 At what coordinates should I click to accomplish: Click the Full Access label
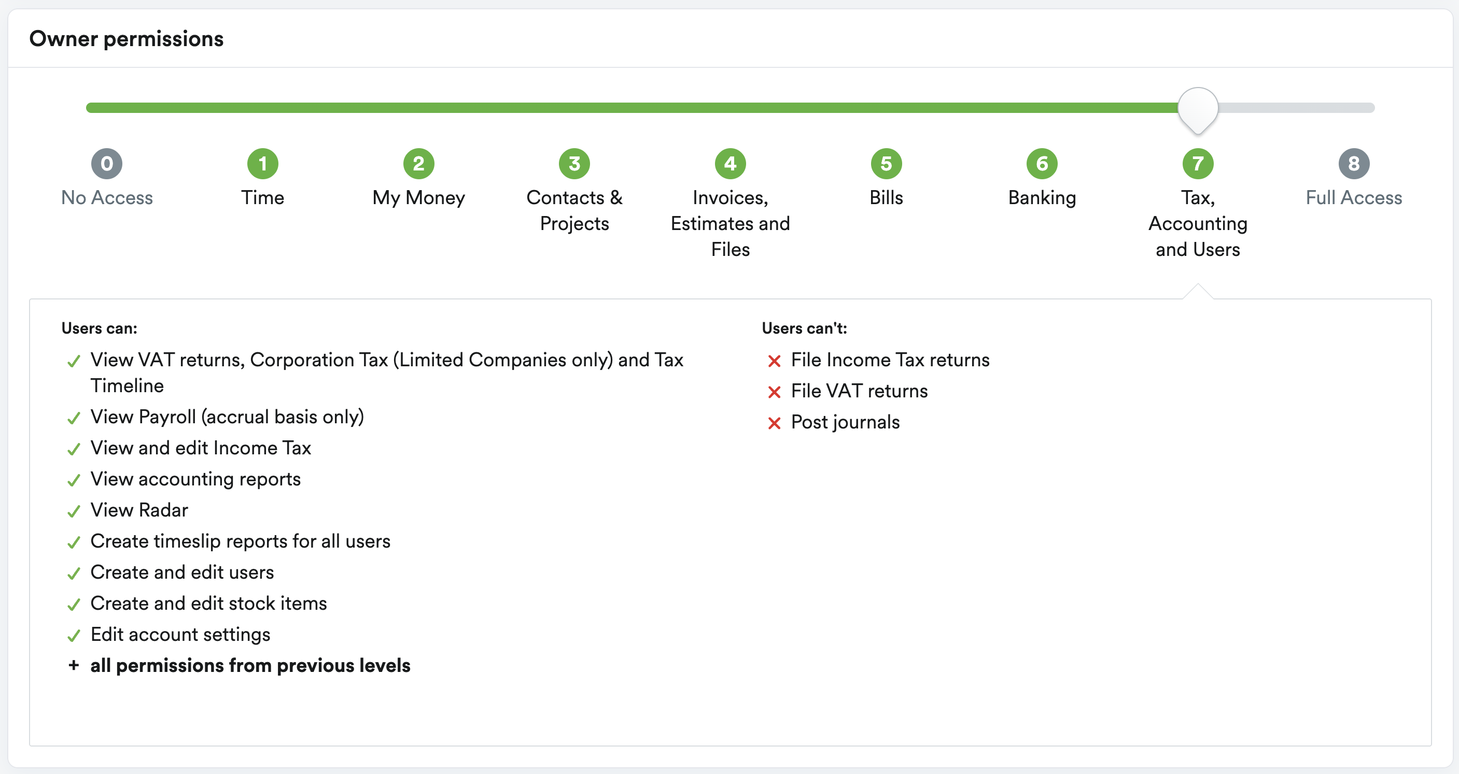point(1354,197)
